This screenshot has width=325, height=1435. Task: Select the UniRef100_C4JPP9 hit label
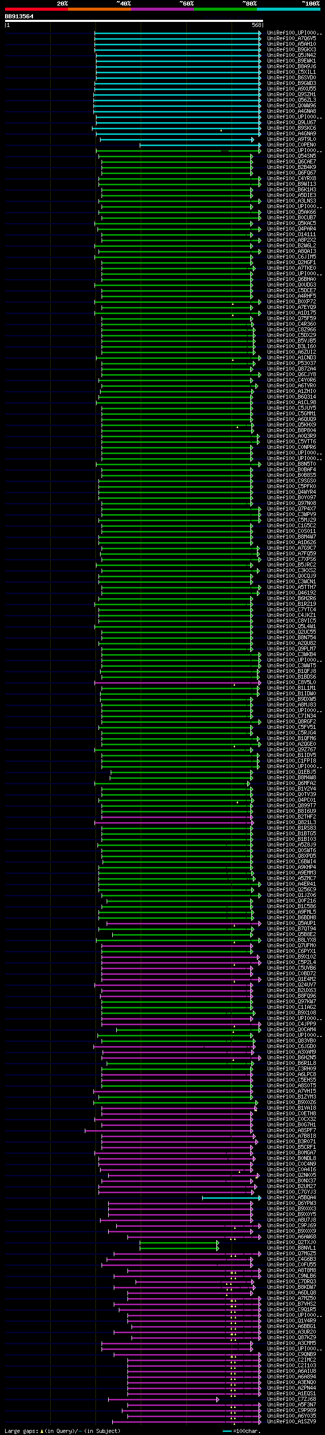(x=291, y=1024)
